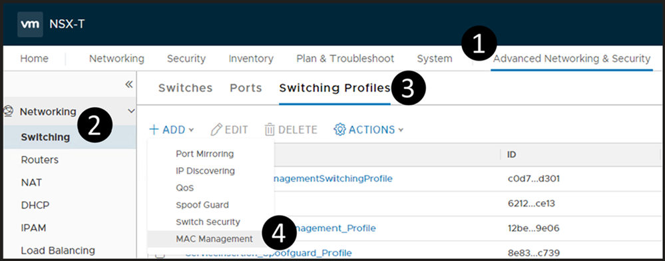Click the ACTIONS gear icon
This screenshot has width=665, height=261.
(x=339, y=129)
